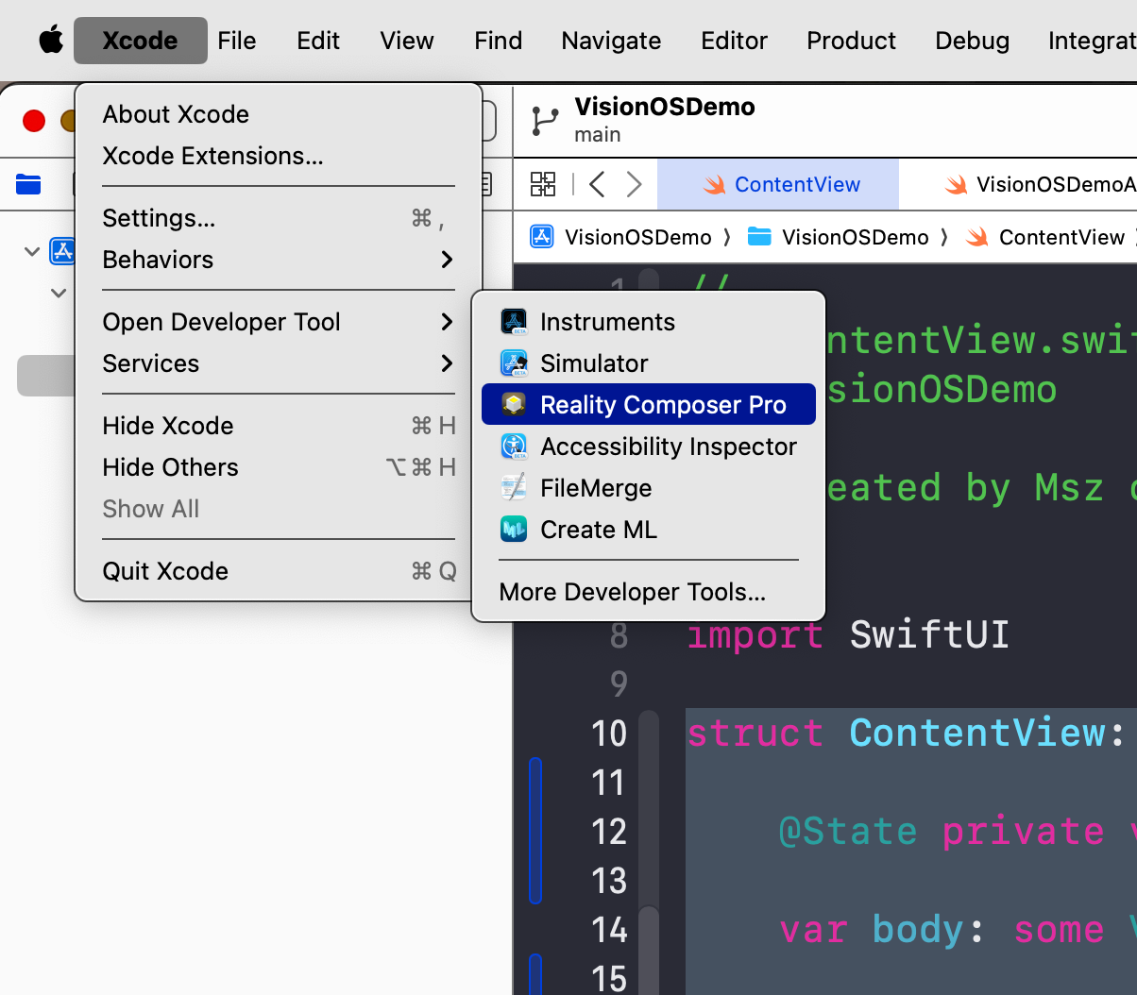Image resolution: width=1137 pixels, height=995 pixels.
Task: Choose Hide Xcode
Action: 279,426
